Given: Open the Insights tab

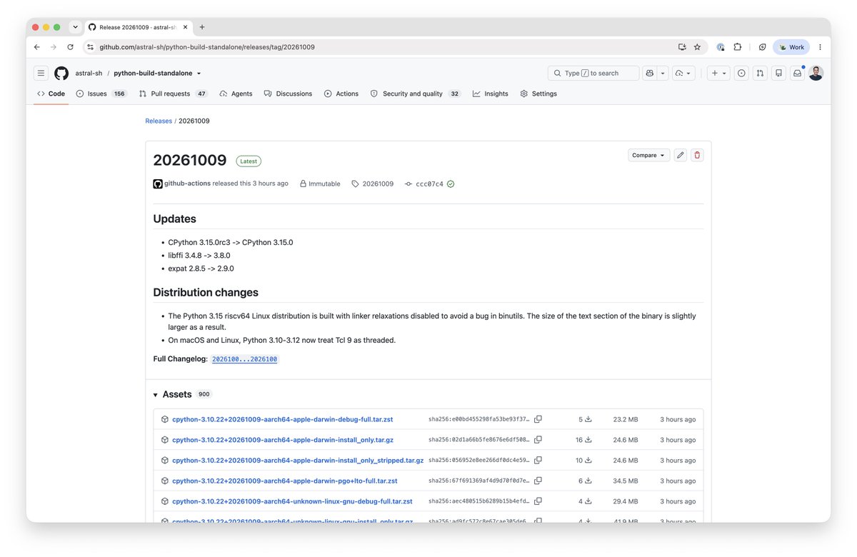Looking at the screenshot, I should (x=491, y=94).
